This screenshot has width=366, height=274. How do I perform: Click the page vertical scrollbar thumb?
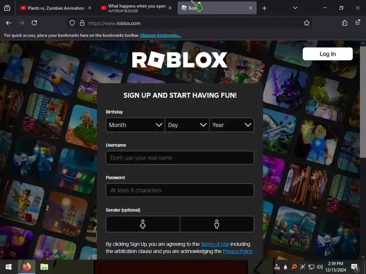[363, 102]
